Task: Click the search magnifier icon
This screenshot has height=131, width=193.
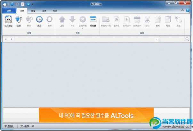Action: pyautogui.click(x=187, y=39)
